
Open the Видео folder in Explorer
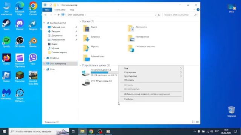pyautogui.click(x=90, y=28)
